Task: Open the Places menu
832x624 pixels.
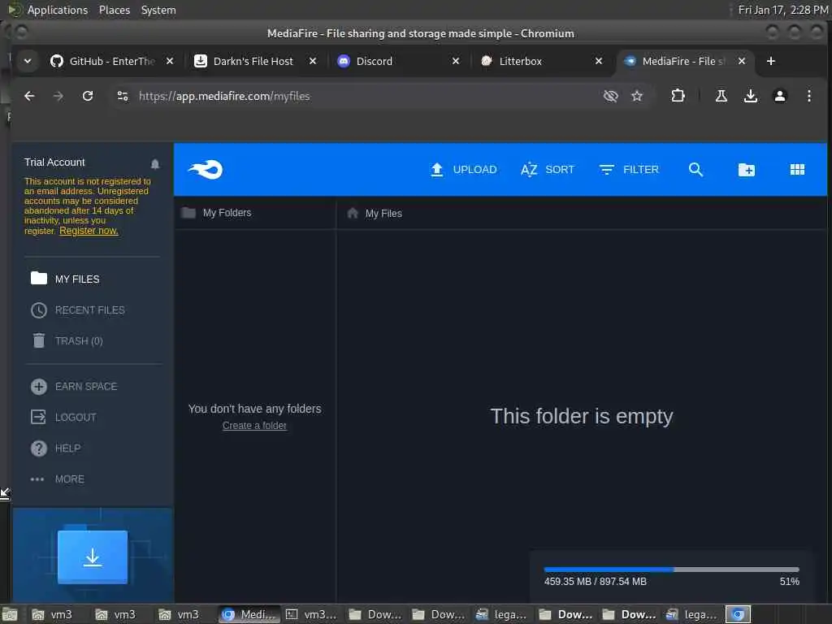Action: (x=115, y=10)
